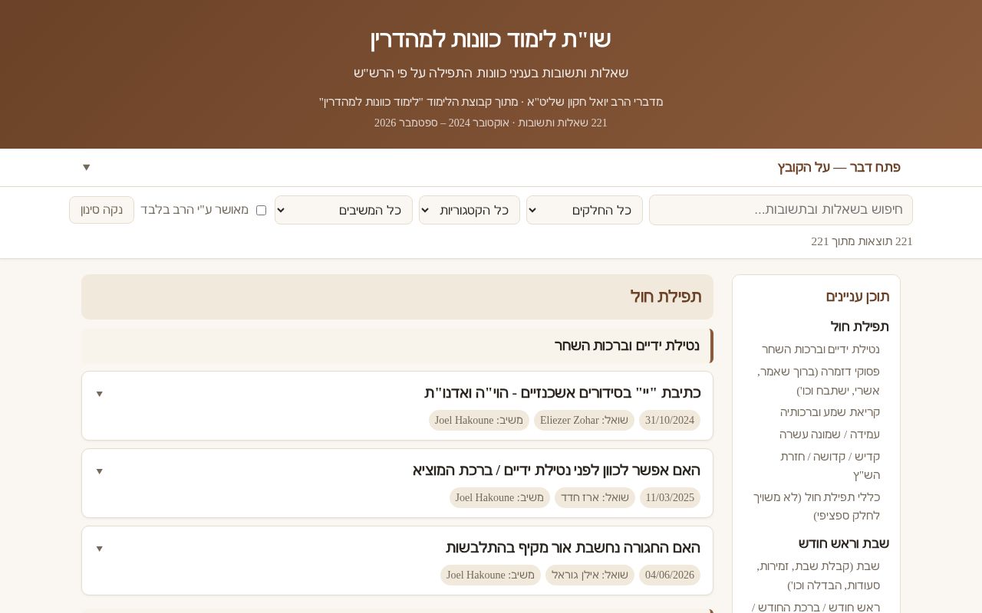Open the כל המשיבים dropdown

click(x=344, y=210)
